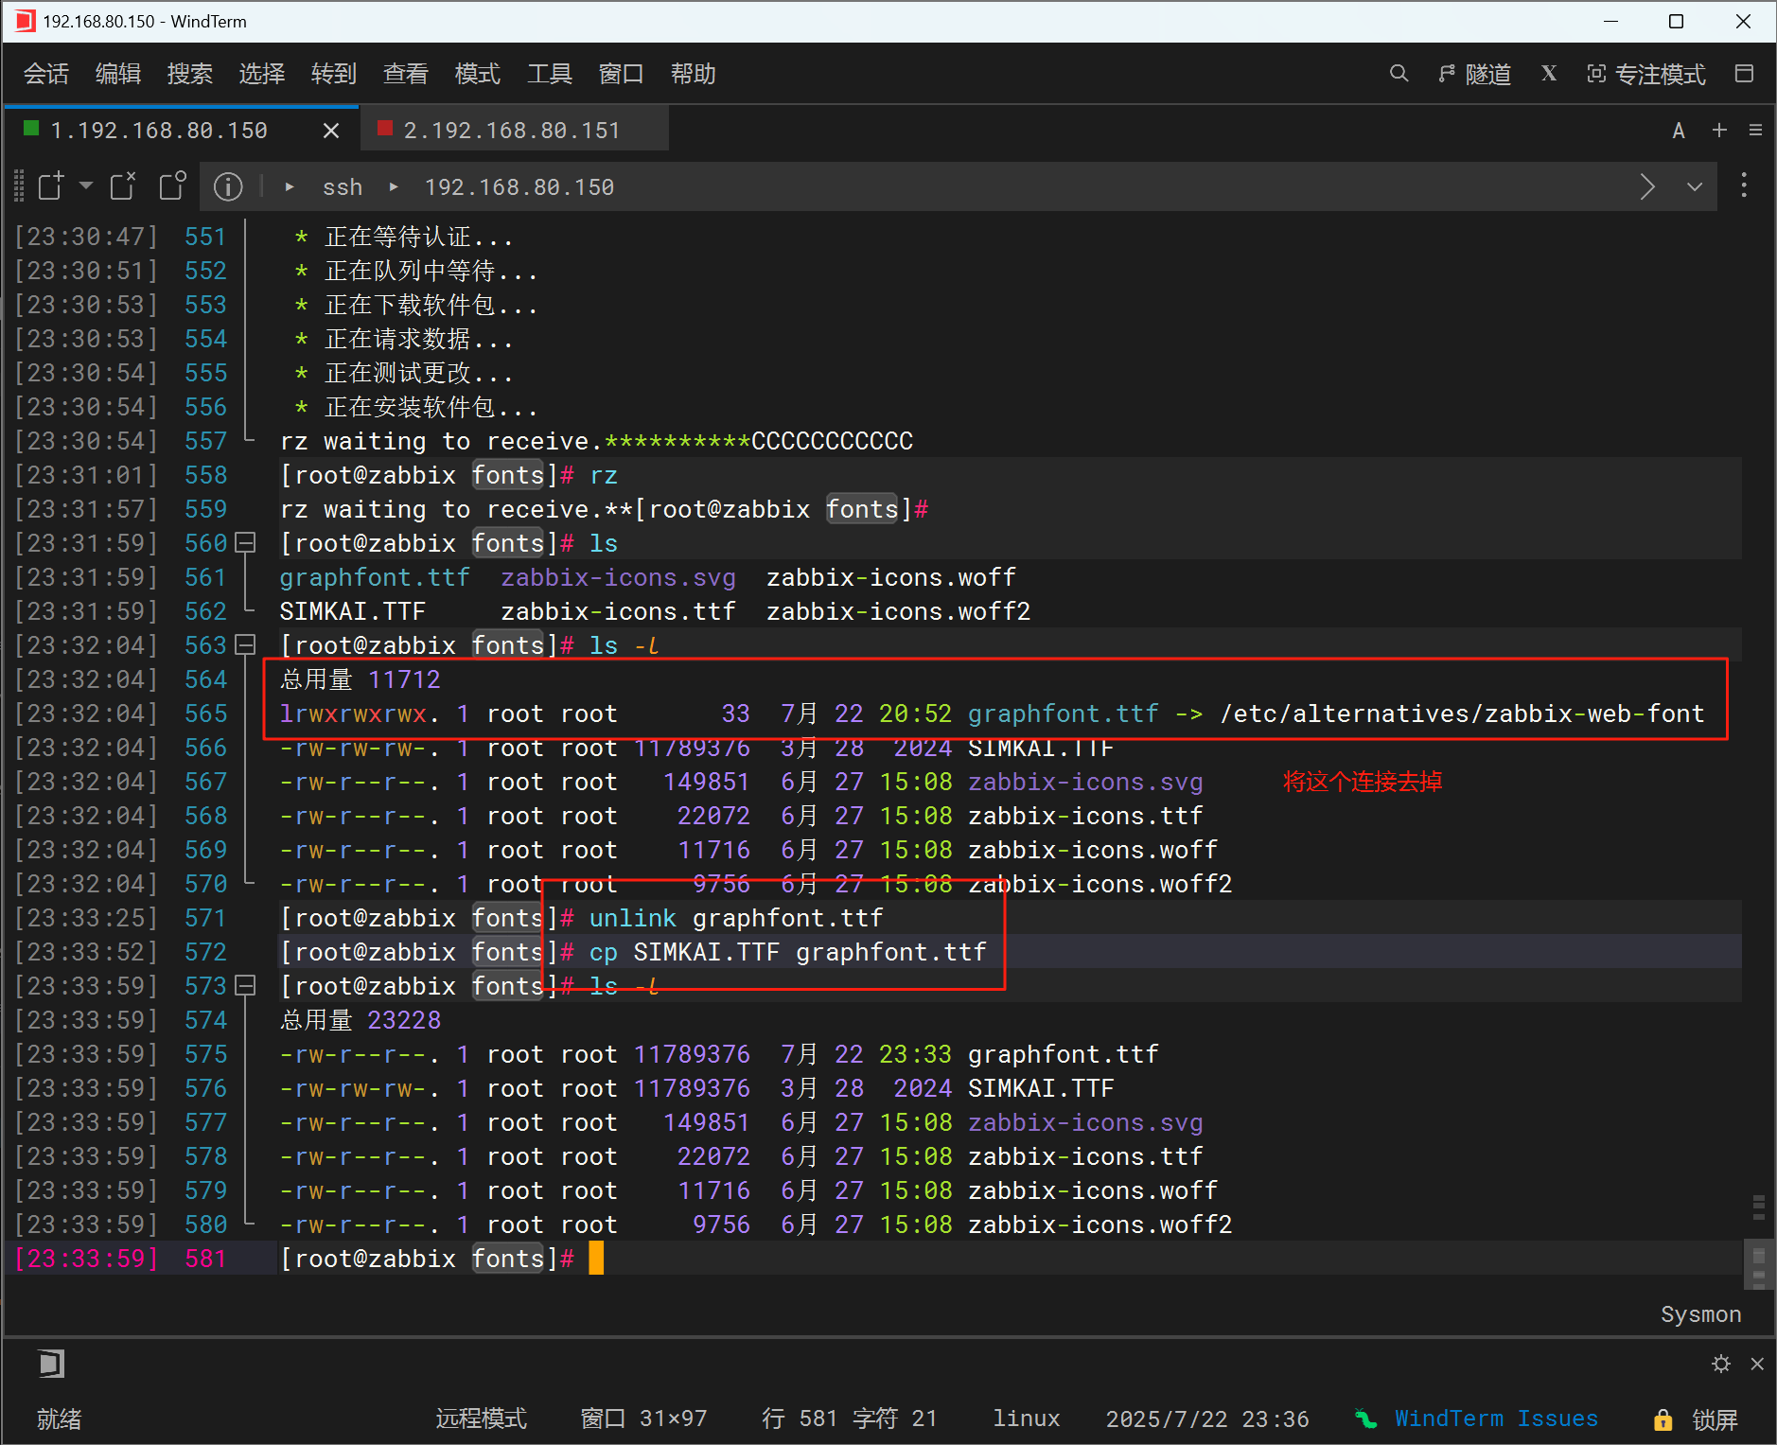Open the 窗口 menu
The height and width of the screenshot is (1445, 1777).
[x=622, y=74]
